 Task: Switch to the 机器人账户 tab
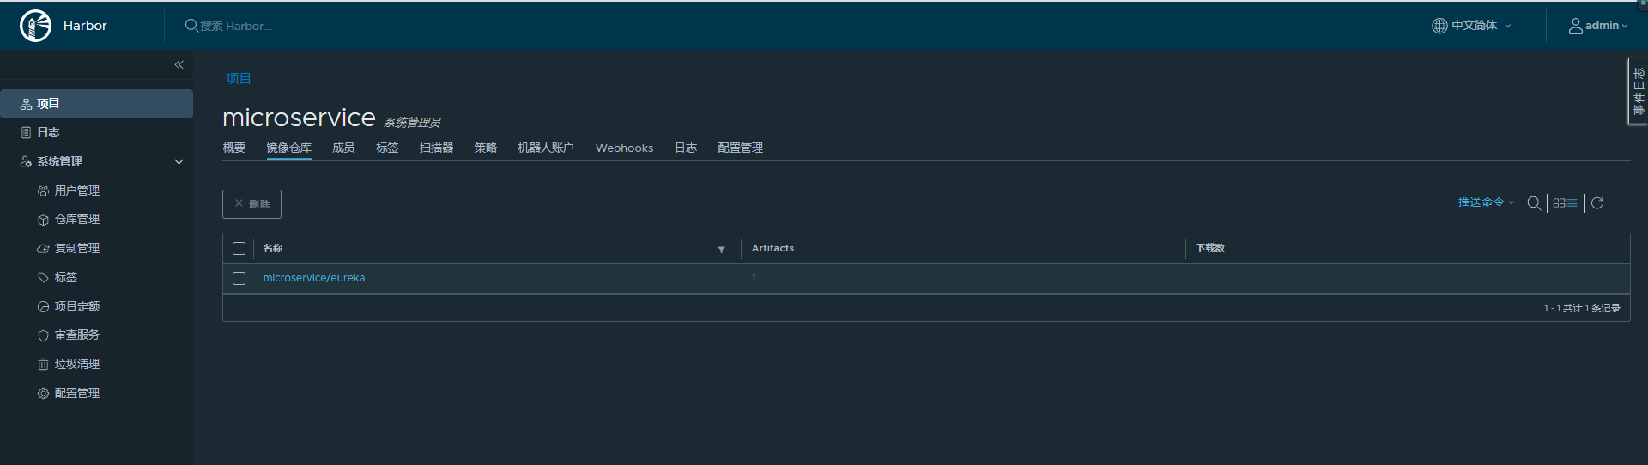click(546, 148)
